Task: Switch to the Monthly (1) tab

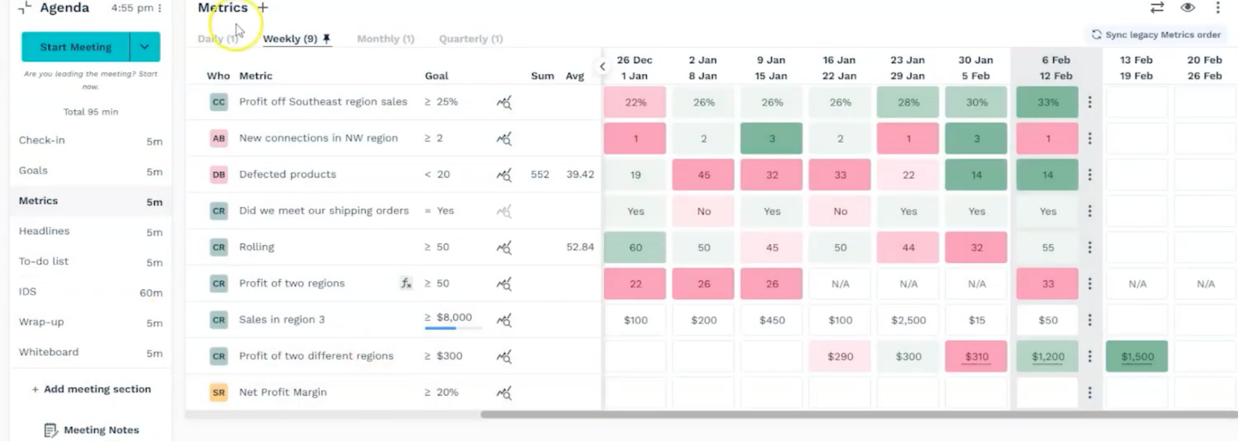Action: [x=386, y=39]
